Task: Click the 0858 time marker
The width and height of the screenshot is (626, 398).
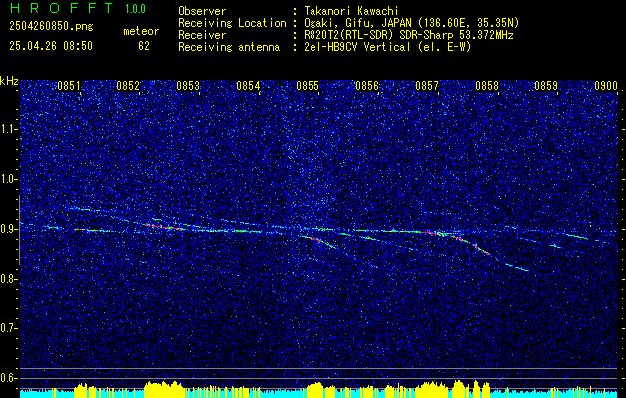Action: 487,86
